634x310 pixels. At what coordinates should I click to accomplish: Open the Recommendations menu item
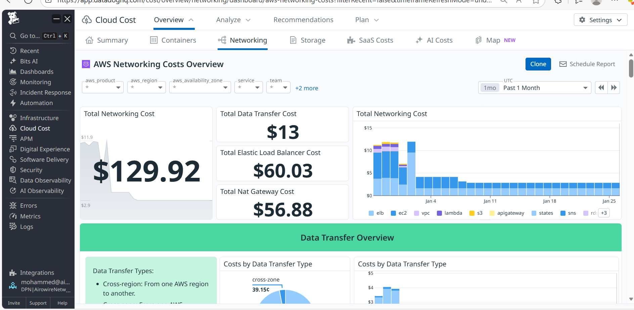(303, 20)
